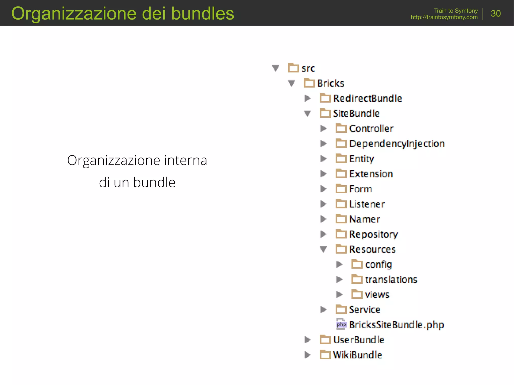Viewport: 514px width, 385px height.
Task: Click the Controller folder icon
Action: [x=341, y=128]
